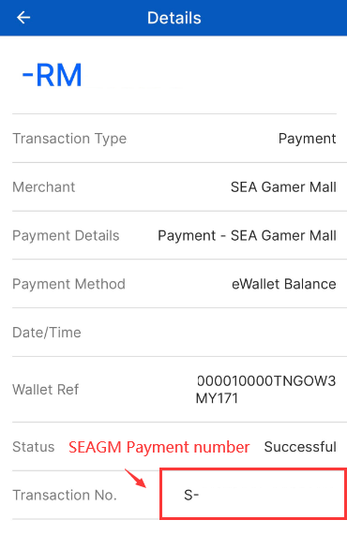Click the red SEAGM Payment number annotation
The width and height of the screenshot is (347, 535).
click(158, 447)
